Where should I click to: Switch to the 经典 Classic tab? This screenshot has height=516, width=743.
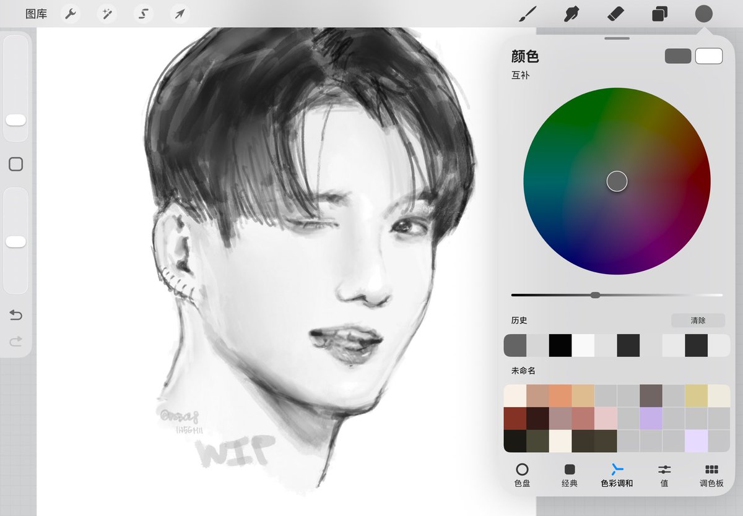[570, 475]
